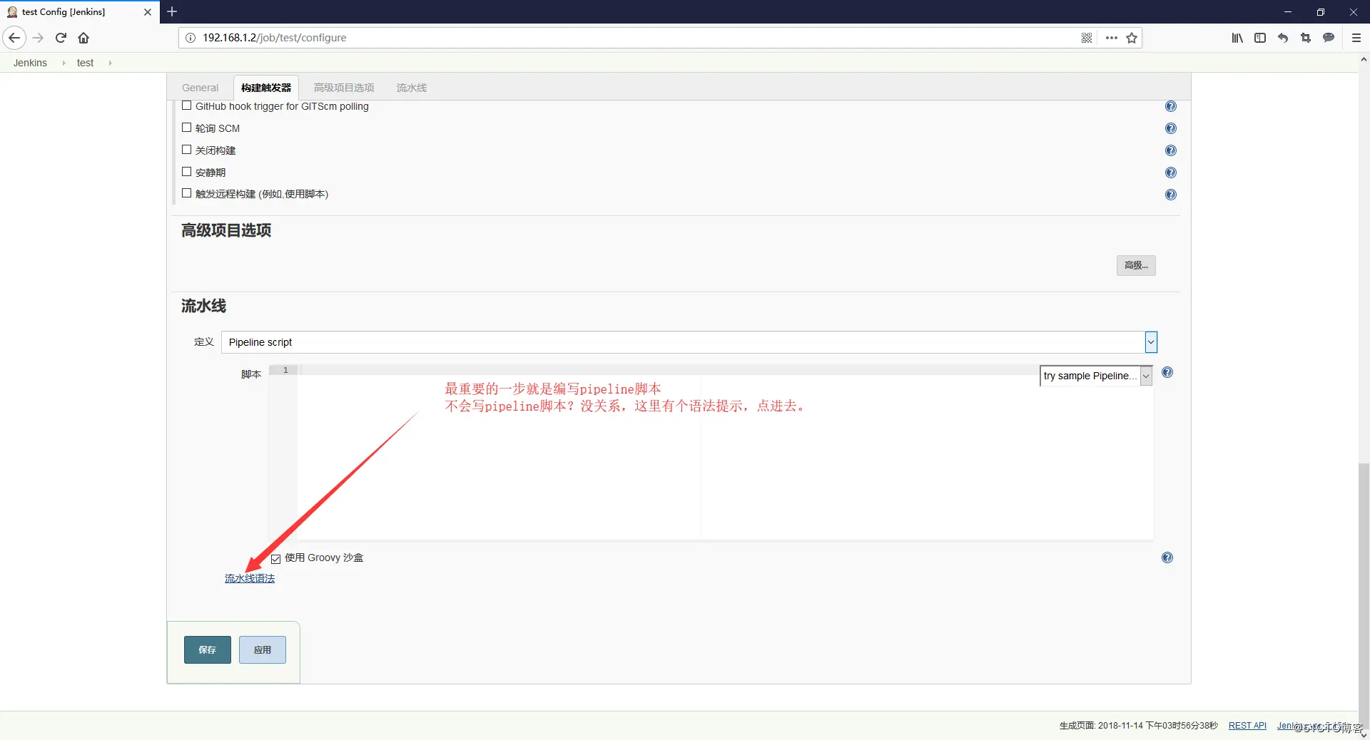Screen dimensions: 1370x740
Task: Open help for Groovy sandbox option
Action: point(1167,557)
